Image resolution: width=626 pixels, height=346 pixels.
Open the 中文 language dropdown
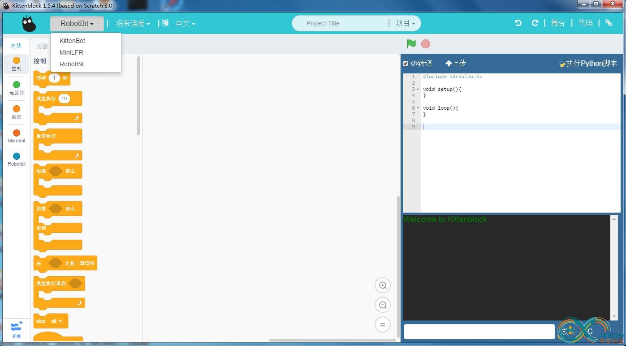186,24
